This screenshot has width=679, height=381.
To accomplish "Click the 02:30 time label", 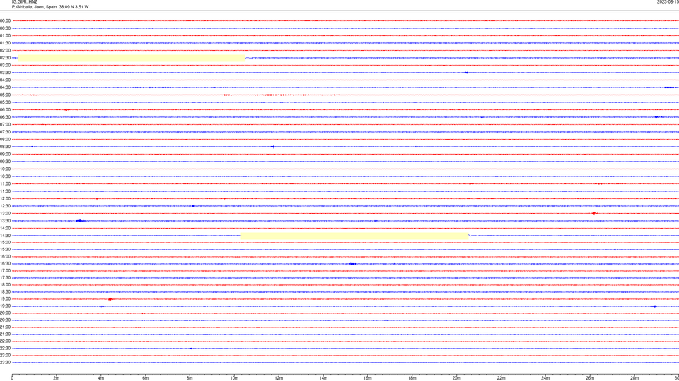I will tap(6, 58).
